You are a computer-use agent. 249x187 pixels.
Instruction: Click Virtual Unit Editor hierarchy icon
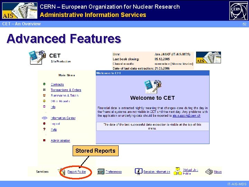(178, 171)
